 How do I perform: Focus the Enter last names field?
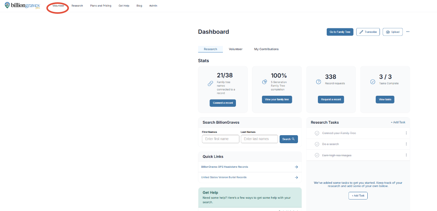pos(259,139)
